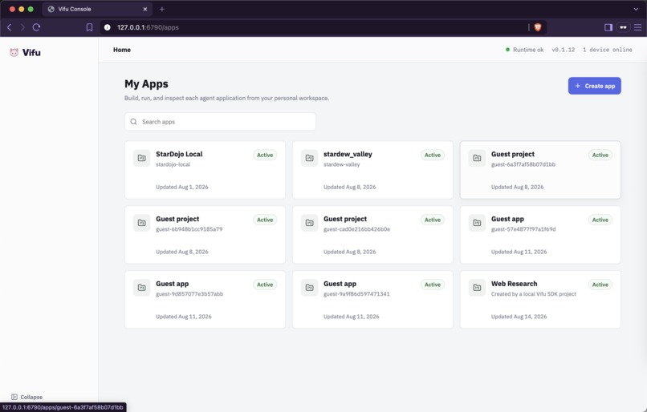647x412 pixels.
Task: Click the text guest-9a9f86d597471341
Action: (x=356, y=293)
